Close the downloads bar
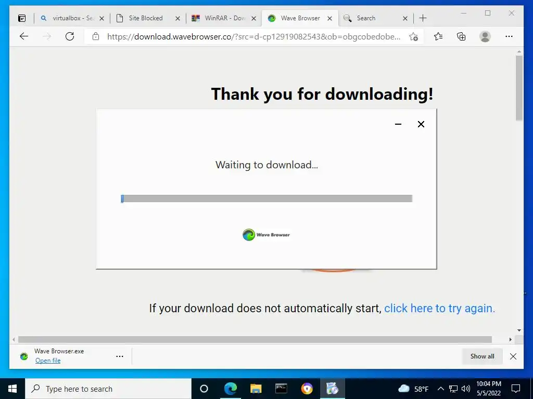 (513, 356)
